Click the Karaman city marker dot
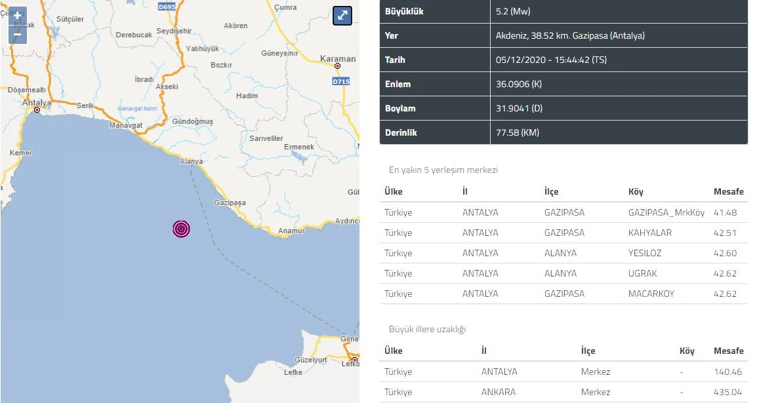Screen dimensions: 757x403 click(x=337, y=66)
